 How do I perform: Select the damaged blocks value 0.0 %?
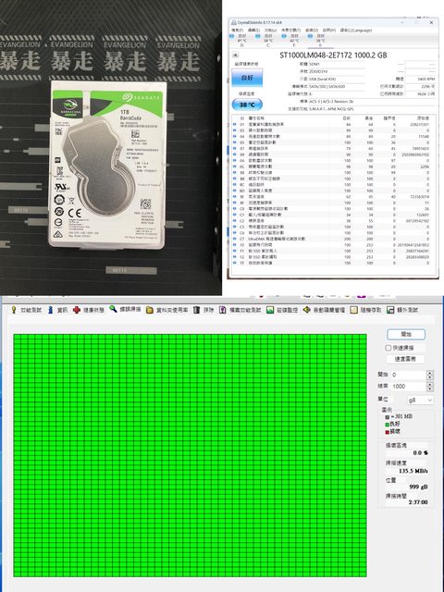420,452
